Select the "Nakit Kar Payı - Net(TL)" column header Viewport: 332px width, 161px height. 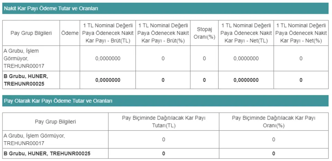pyautogui.click(x=246, y=33)
